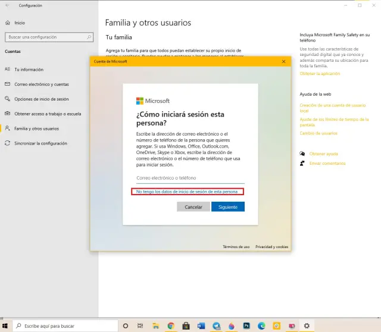
Task: Open Photoshop from the taskbar
Action: pyautogui.click(x=246, y=326)
